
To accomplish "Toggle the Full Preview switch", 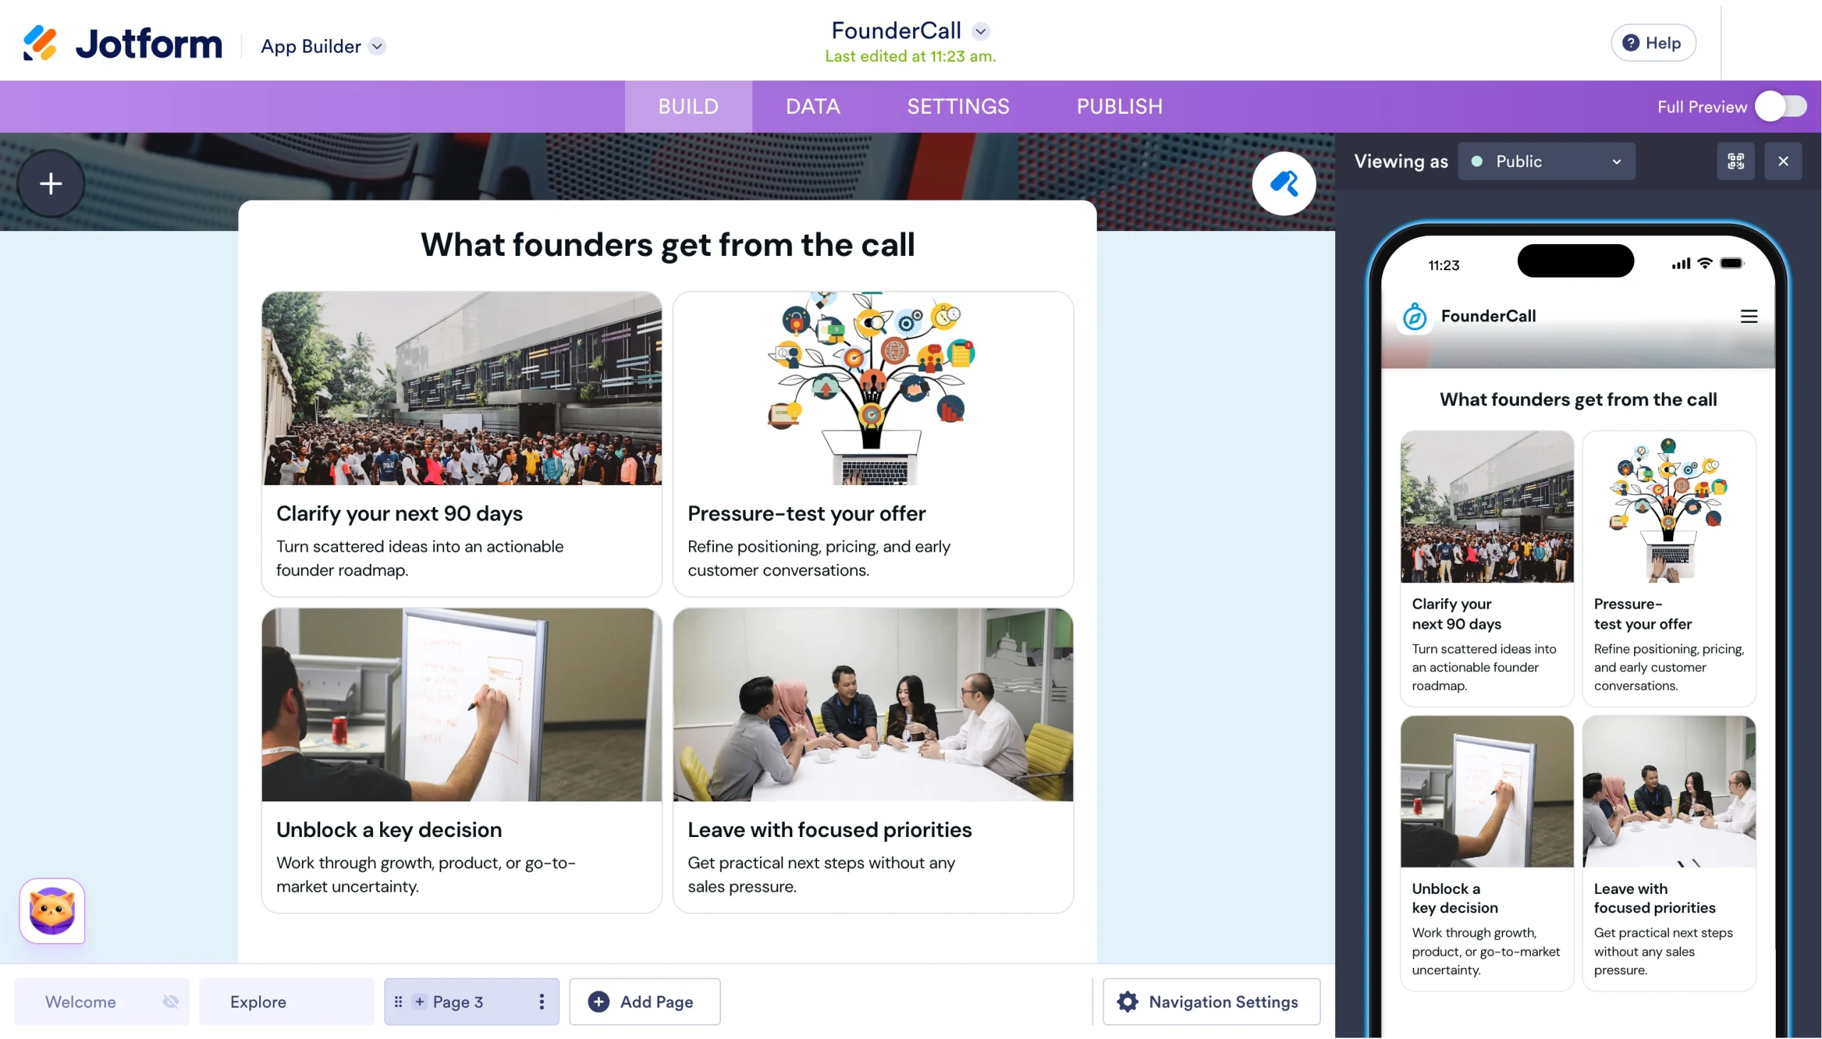I will [x=1781, y=107].
